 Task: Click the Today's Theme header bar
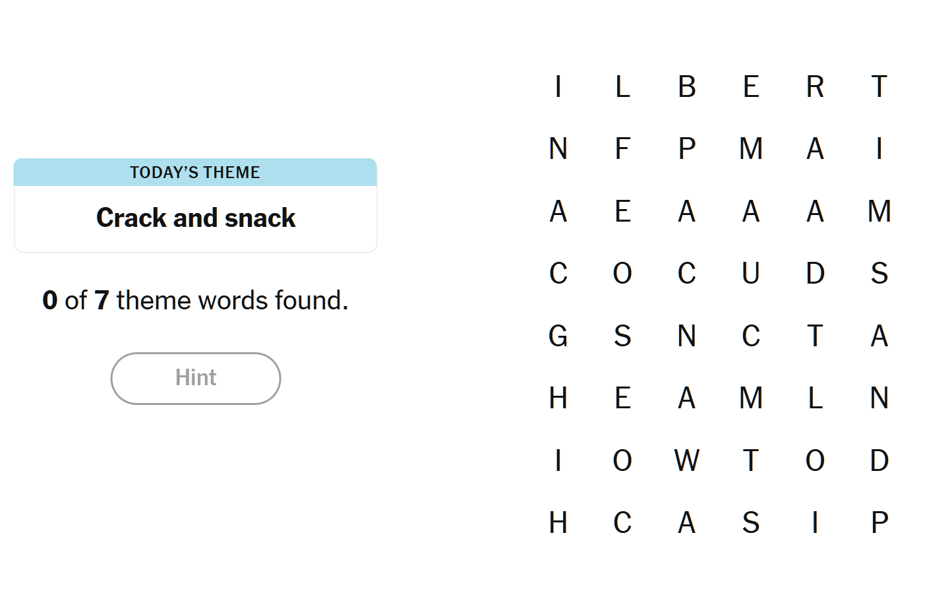coord(195,172)
